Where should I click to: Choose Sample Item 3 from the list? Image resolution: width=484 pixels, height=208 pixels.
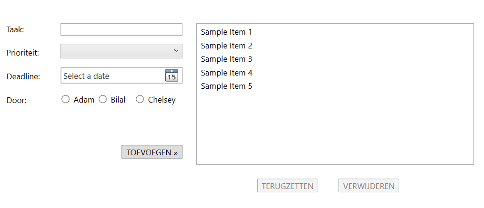[x=226, y=59]
